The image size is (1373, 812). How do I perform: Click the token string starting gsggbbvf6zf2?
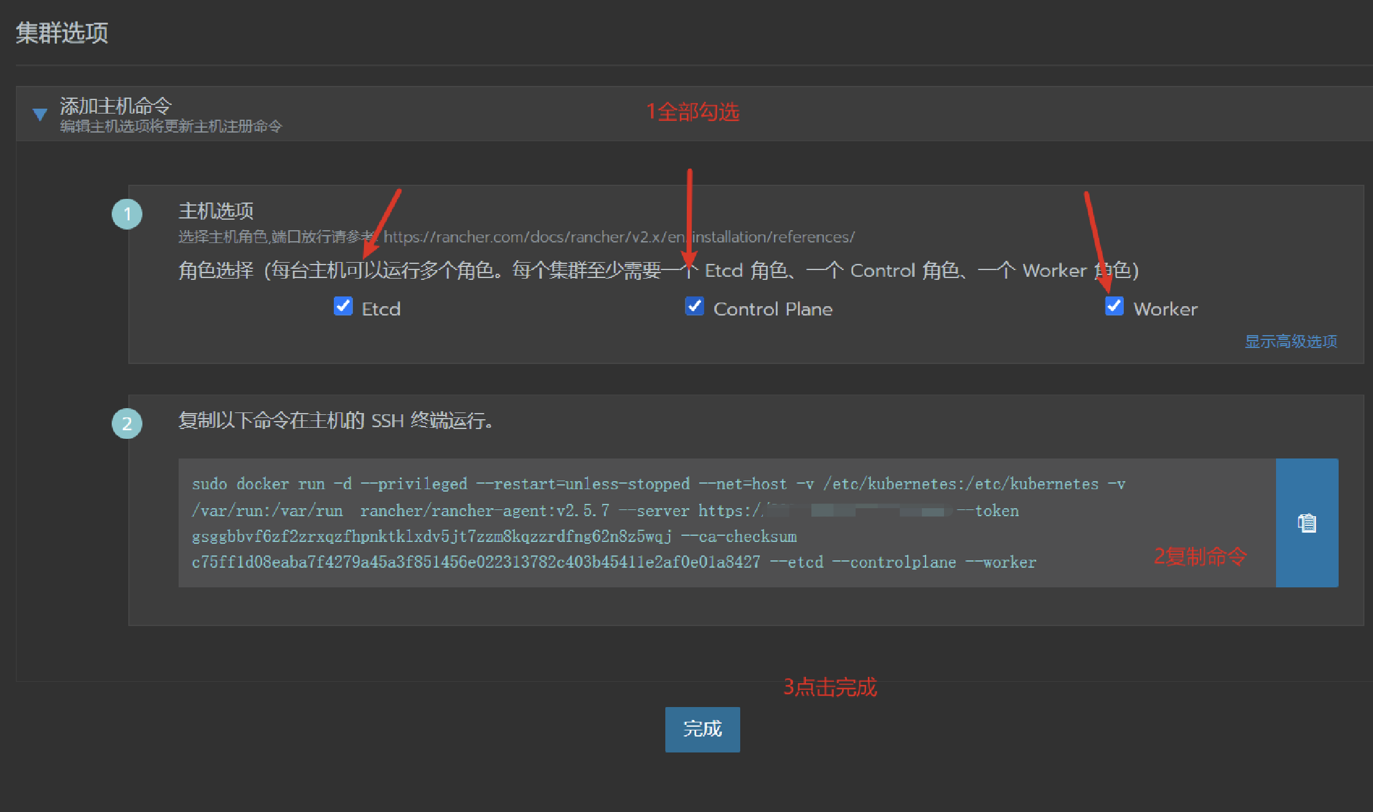pyautogui.click(x=432, y=536)
